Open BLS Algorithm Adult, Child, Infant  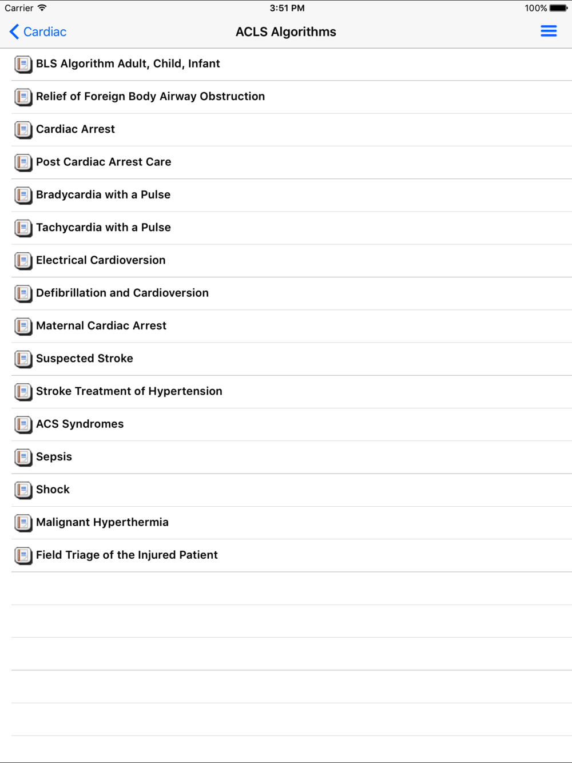tap(292, 64)
